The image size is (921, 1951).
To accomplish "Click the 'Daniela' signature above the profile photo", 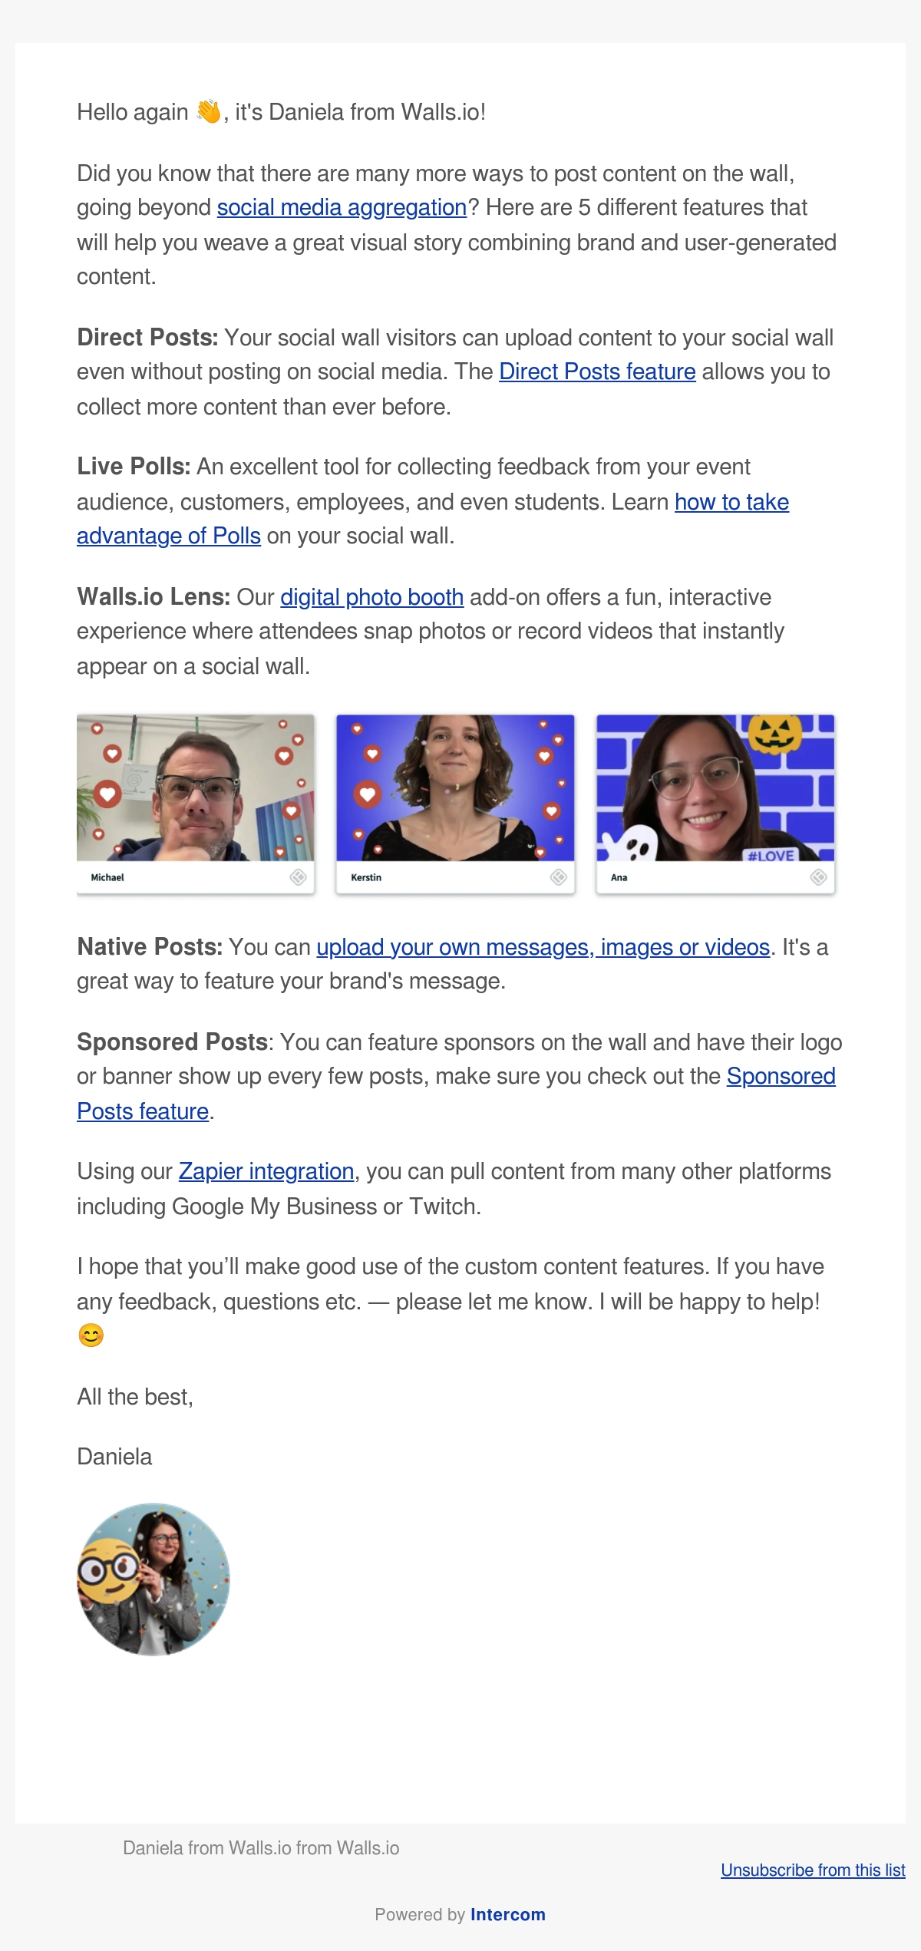I will [114, 1457].
